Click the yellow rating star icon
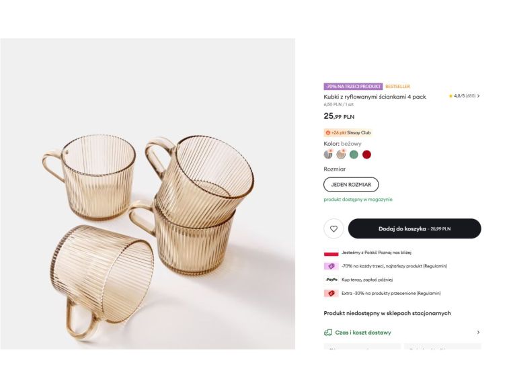This screenshot has height=383, width=511. (450, 96)
